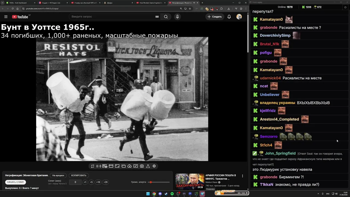This screenshot has height=197, width=350.
Task: Click the MEME PARTY widget on taskbar
Action: click(232, 193)
